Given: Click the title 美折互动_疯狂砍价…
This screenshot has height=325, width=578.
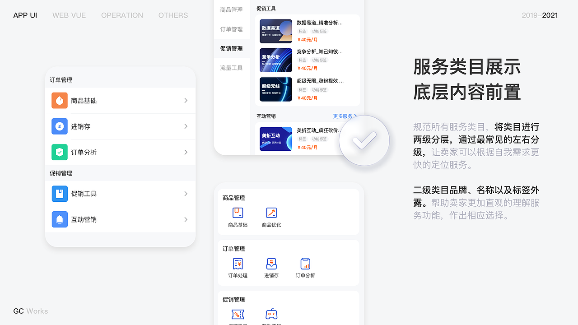Looking at the screenshot, I should pyautogui.click(x=319, y=130).
